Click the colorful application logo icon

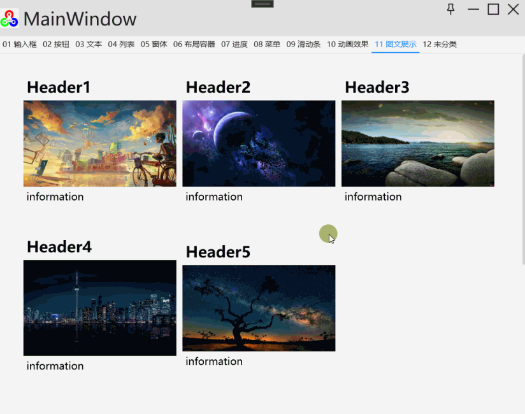(10, 19)
